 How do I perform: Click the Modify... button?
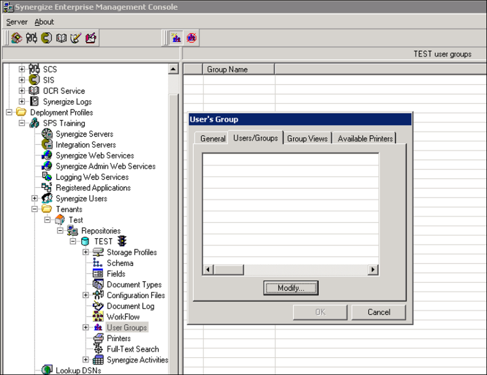[291, 288]
